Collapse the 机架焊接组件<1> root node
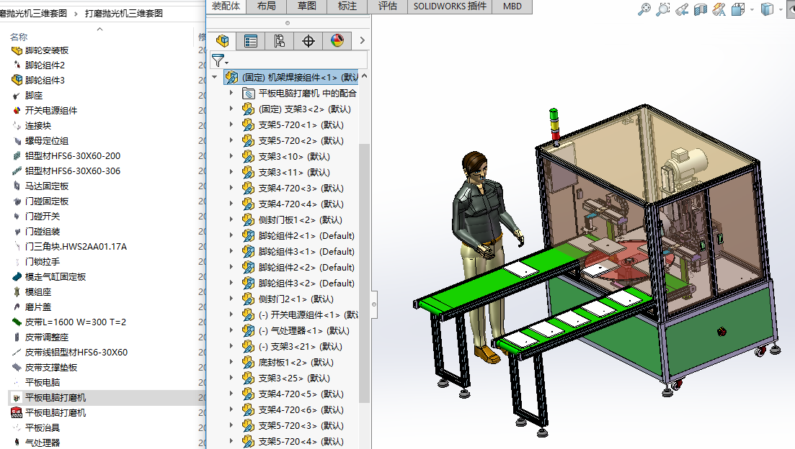Viewport: 795px width, 449px height. (x=215, y=77)
